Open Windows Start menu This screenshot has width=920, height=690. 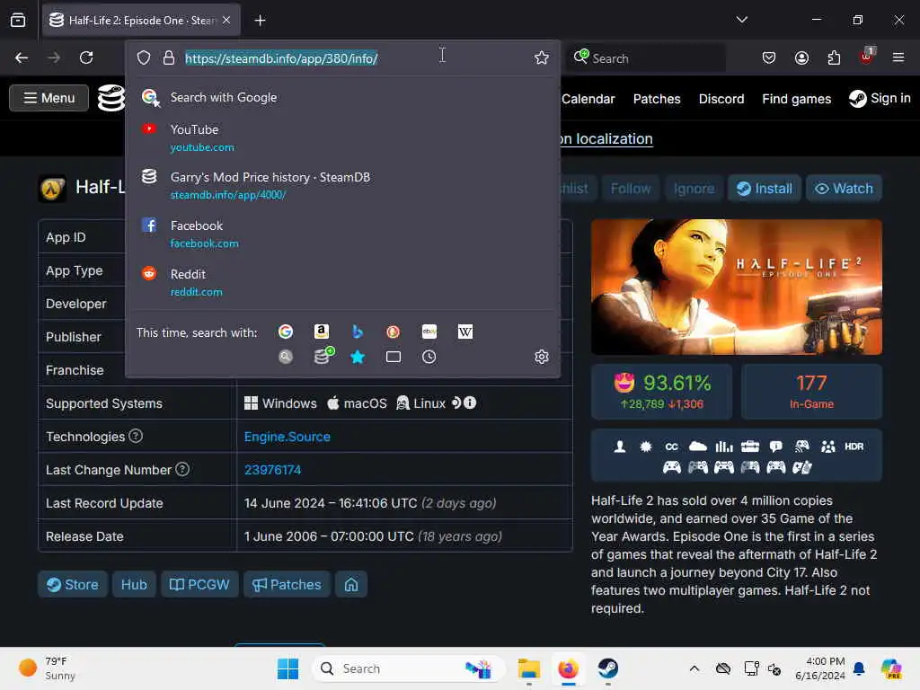pos(287,668)
